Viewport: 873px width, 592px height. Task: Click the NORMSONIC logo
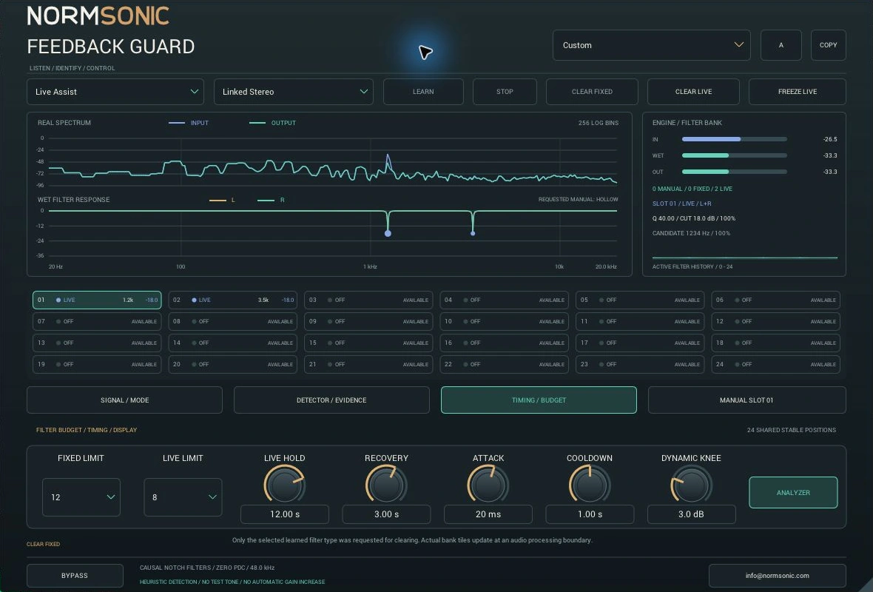click(98, 16)
